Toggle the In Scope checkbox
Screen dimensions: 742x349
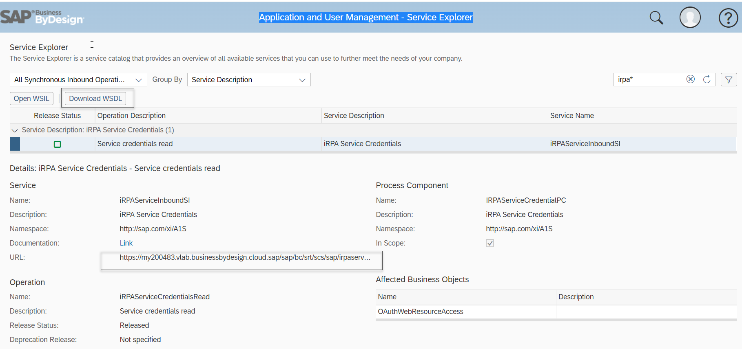[490, 243]
